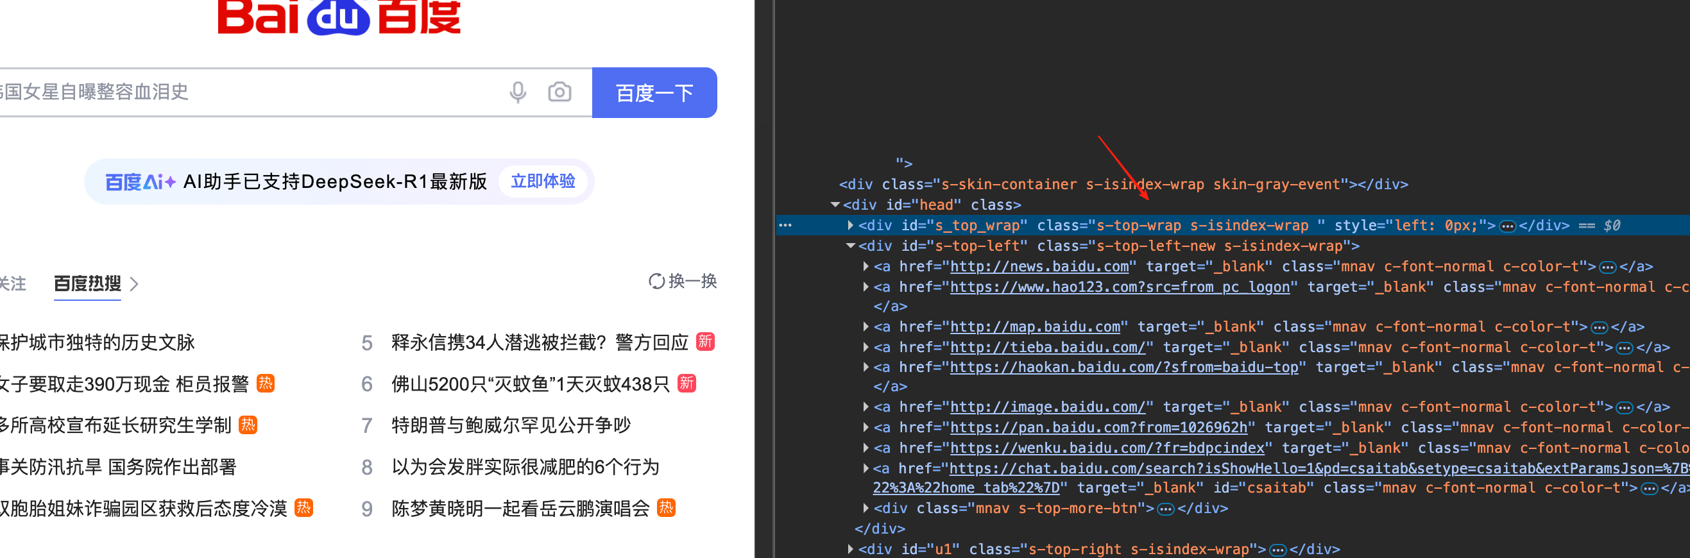The width and height of the screenshot is (1690, 558).
Task: Click the Baidu logo
Action: coord(339,17)
